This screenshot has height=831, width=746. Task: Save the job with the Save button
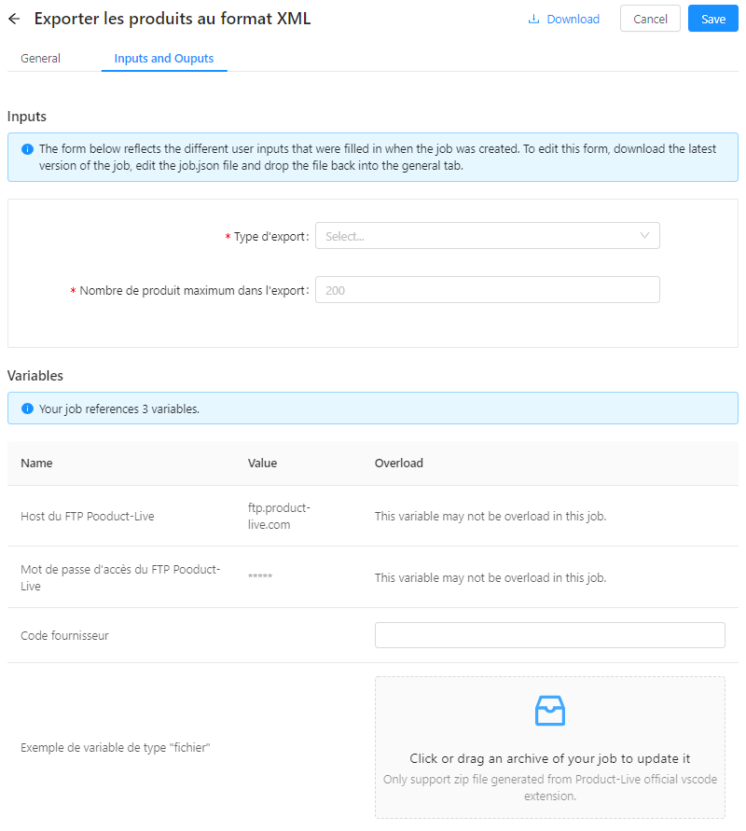coord(712,19)
